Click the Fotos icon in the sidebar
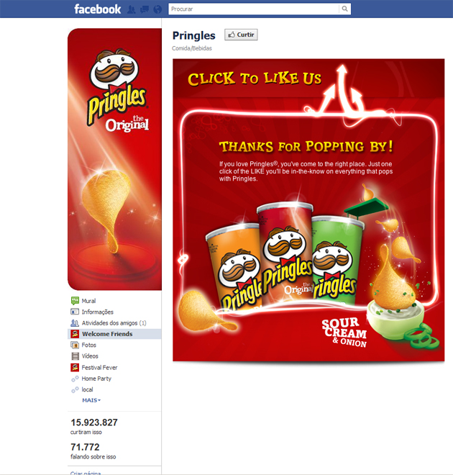The image size is (453, 475). pos(75,345)
